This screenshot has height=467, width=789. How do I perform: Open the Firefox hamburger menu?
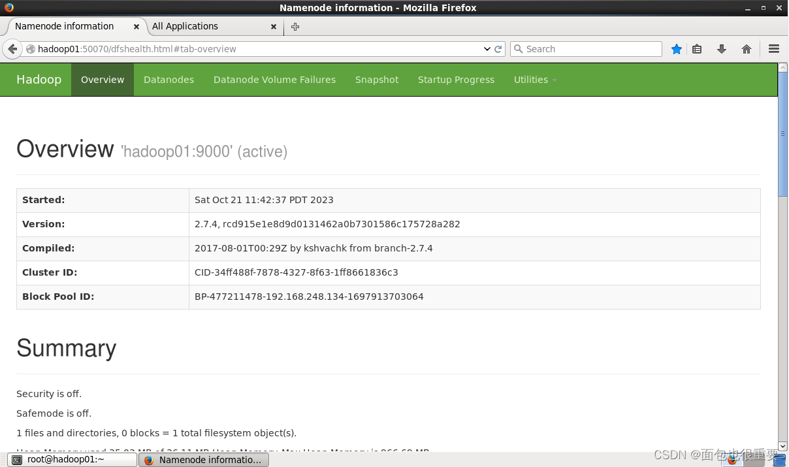pos(774,49)
